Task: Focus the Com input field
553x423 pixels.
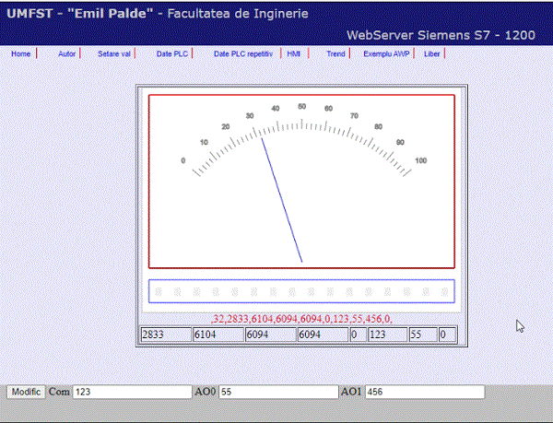Action: 132,392
